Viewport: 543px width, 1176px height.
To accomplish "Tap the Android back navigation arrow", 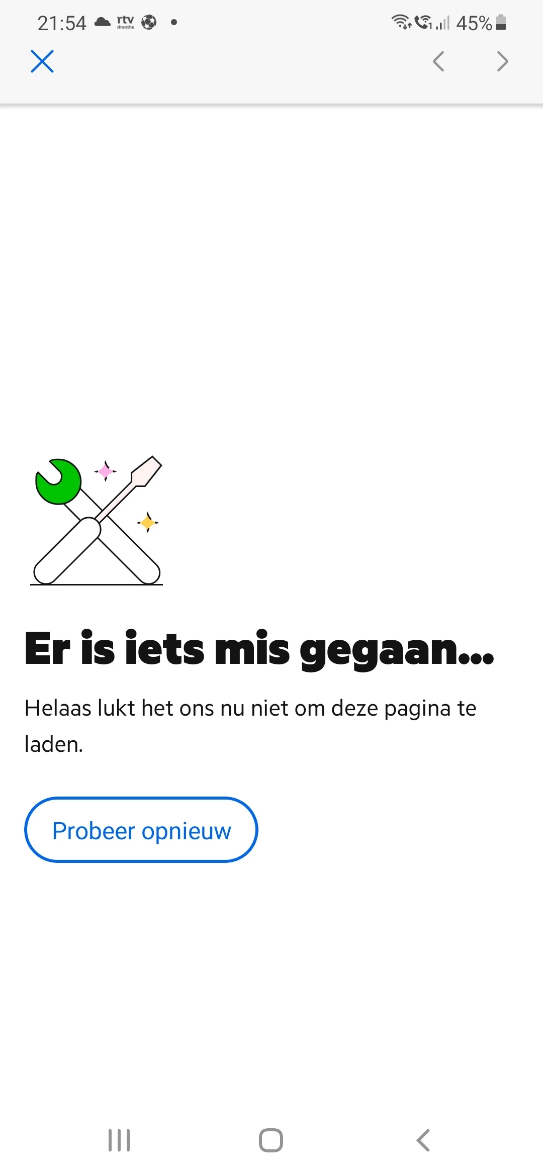I will pos(423,1140).
